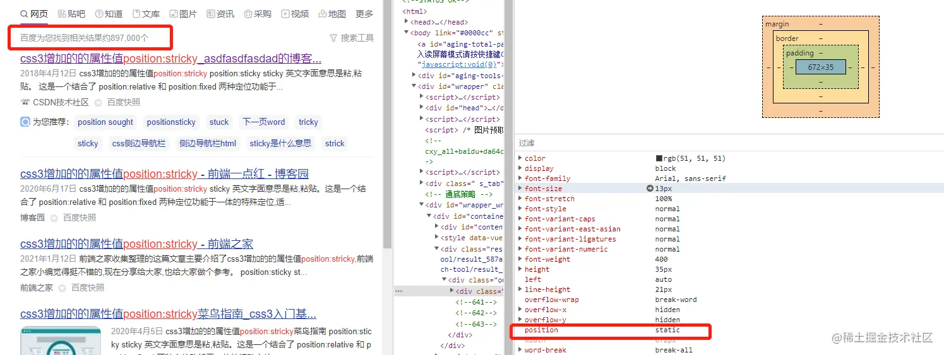
Task: Click shield icon next to 博客园 source
Action: [x=54, y=218]
